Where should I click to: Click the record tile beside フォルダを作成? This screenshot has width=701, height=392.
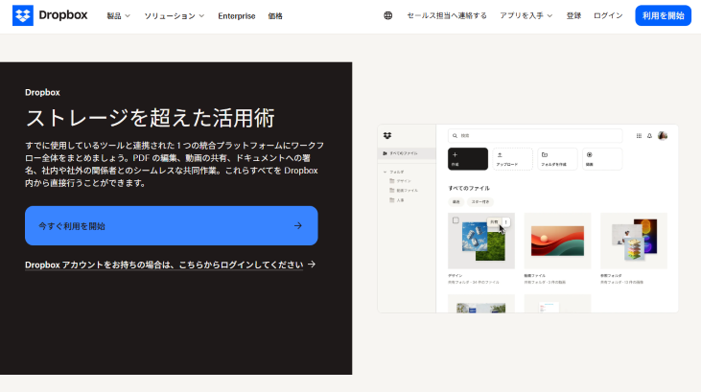602,159
